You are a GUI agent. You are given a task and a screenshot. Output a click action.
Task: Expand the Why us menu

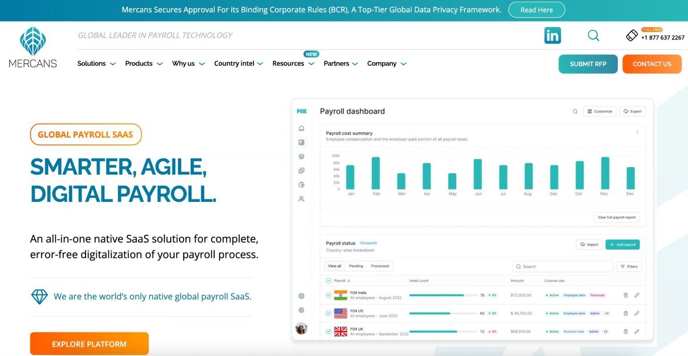coord(189,64)
